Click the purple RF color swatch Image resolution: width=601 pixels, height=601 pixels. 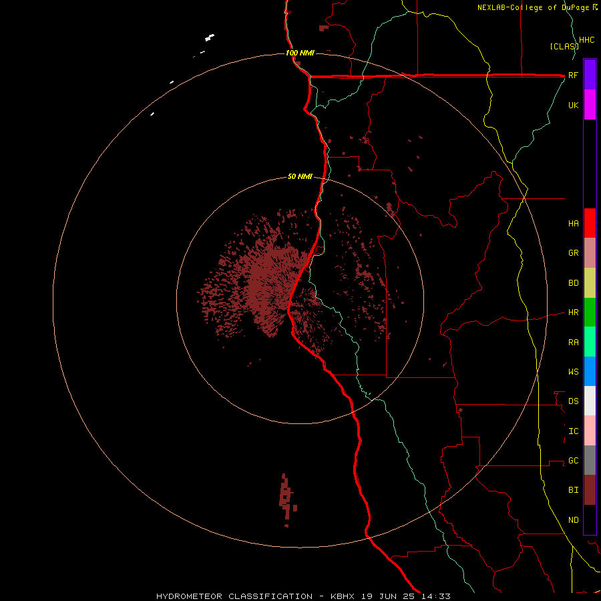pyautogui.click(x=590, y=75)
